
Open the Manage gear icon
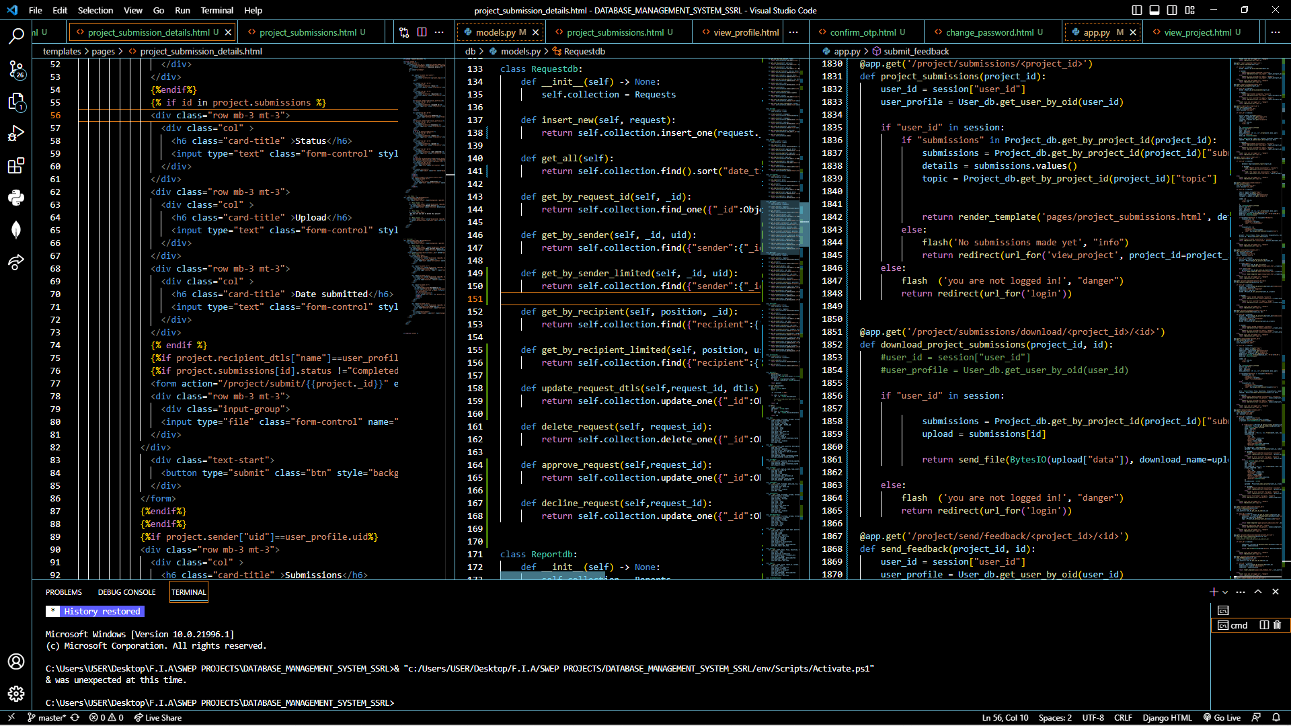coord(16,694)
